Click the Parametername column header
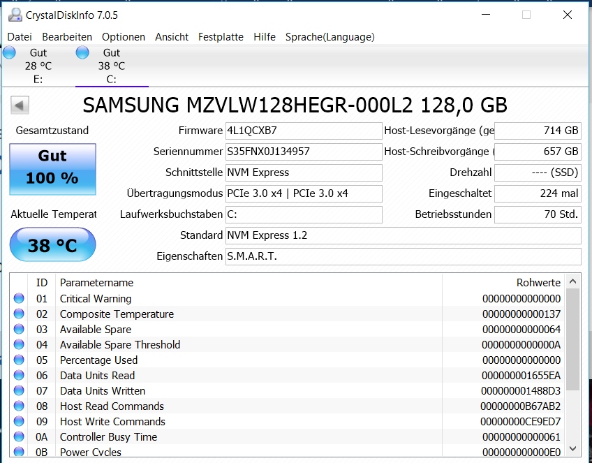The height and width of the screenshot is (463, 592). [x=249, y=283]
